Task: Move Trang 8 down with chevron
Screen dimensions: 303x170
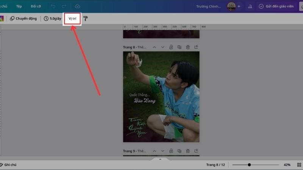Action: point(163,47)
